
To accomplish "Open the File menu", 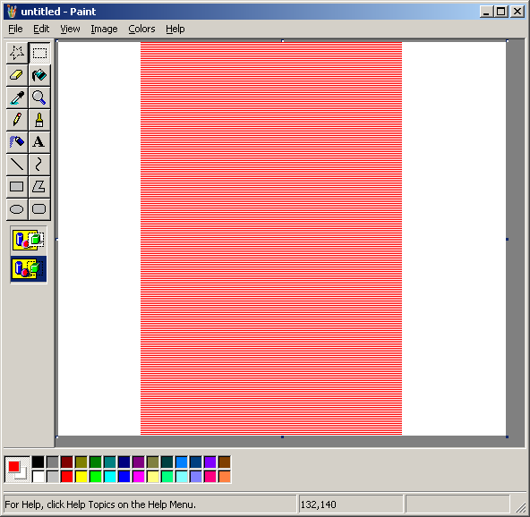I will pos(15,29).
